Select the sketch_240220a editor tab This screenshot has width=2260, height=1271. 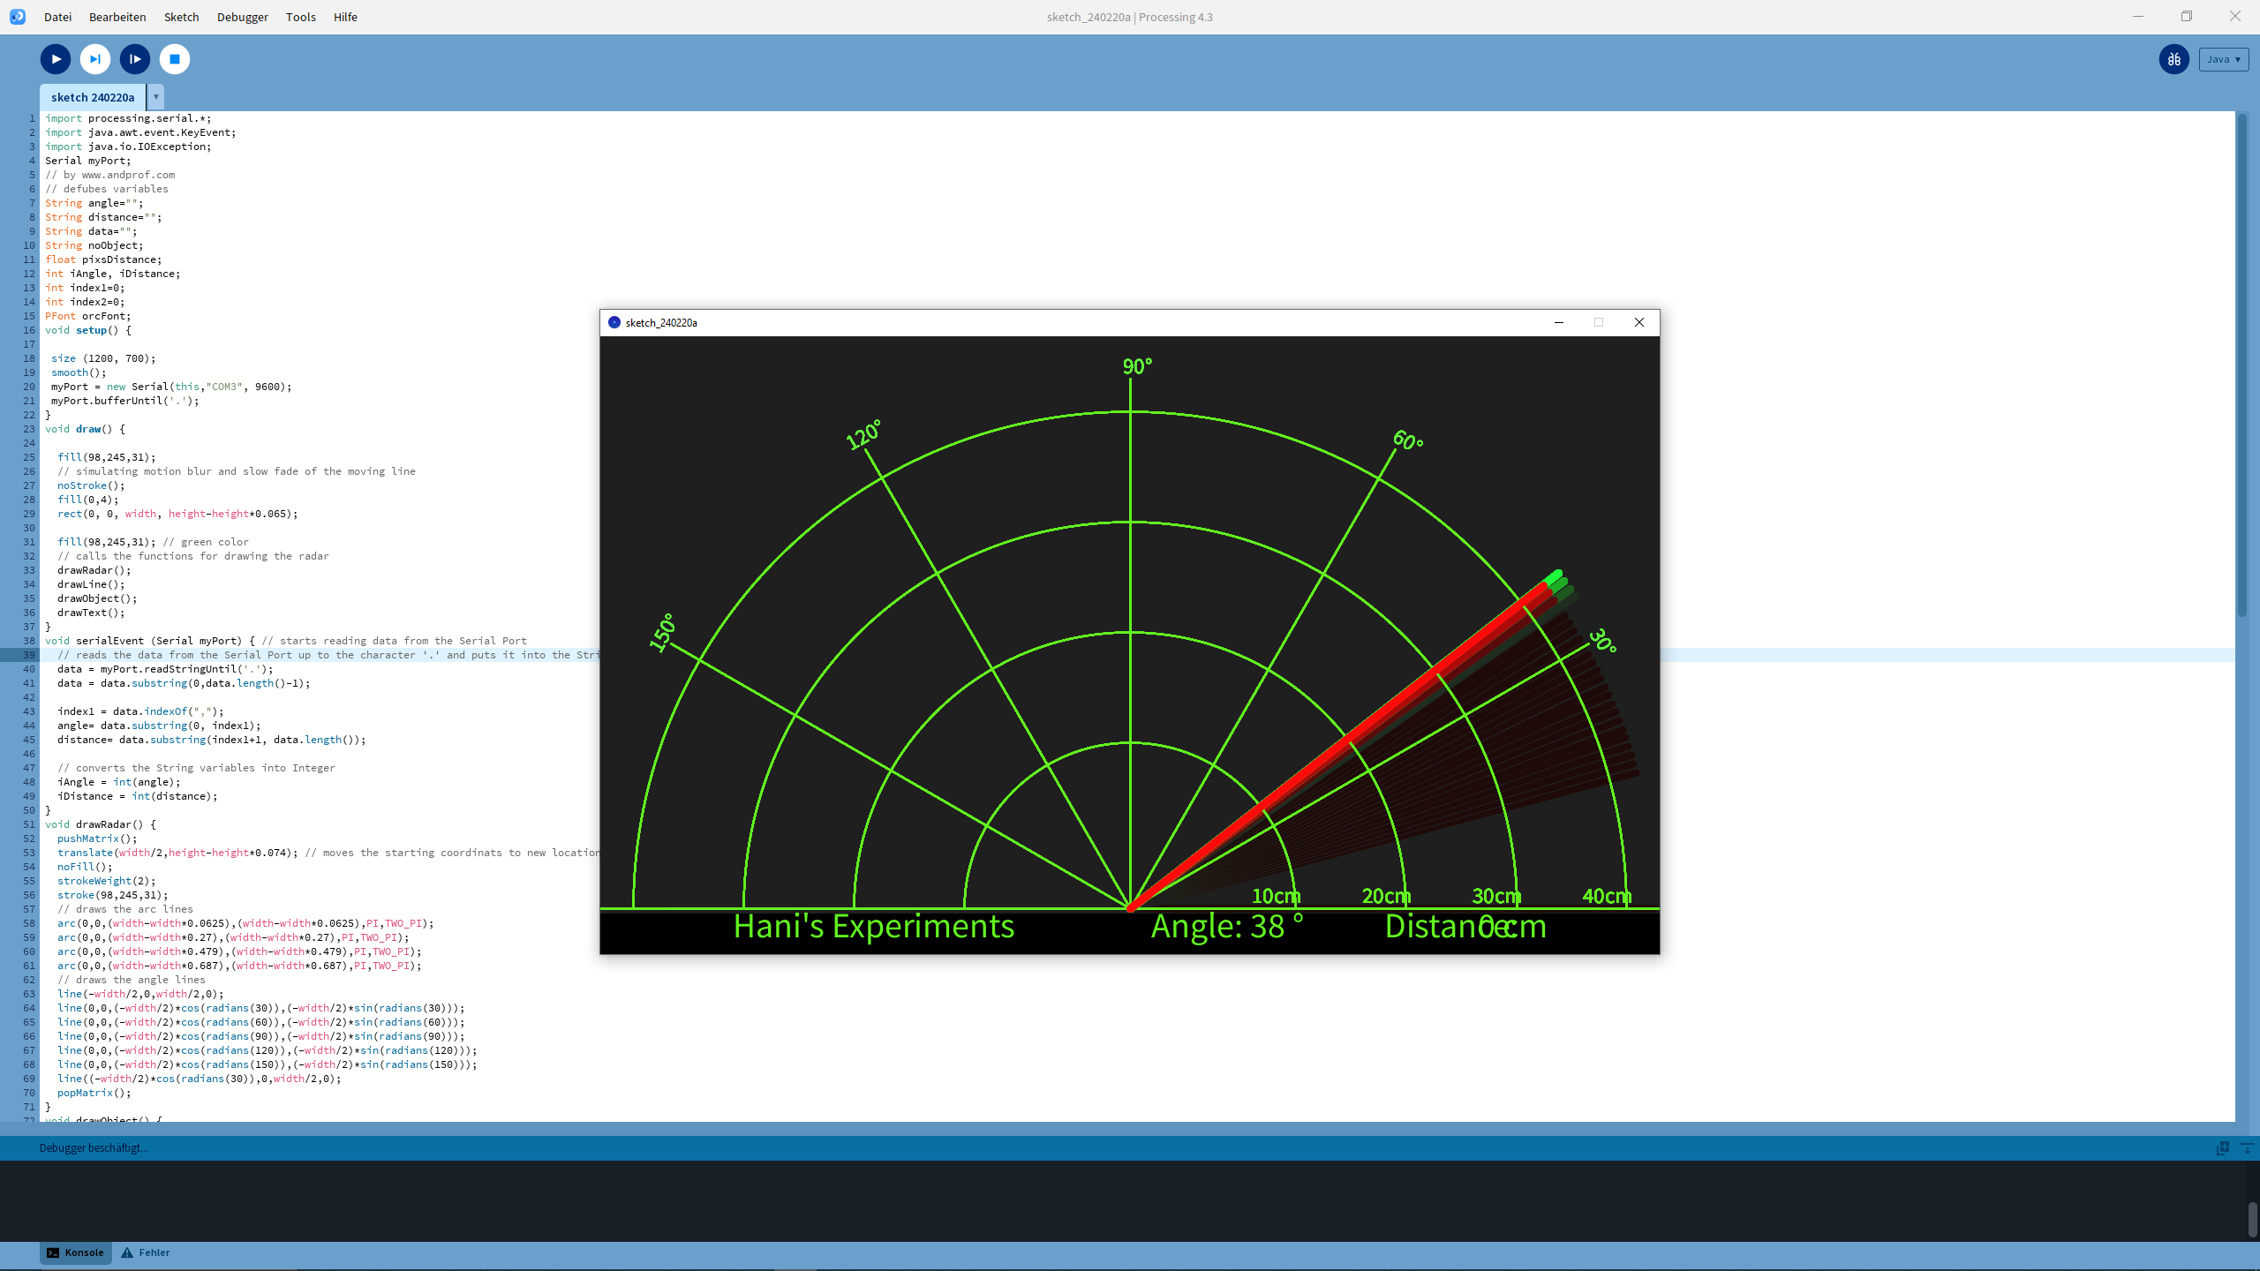93,97
